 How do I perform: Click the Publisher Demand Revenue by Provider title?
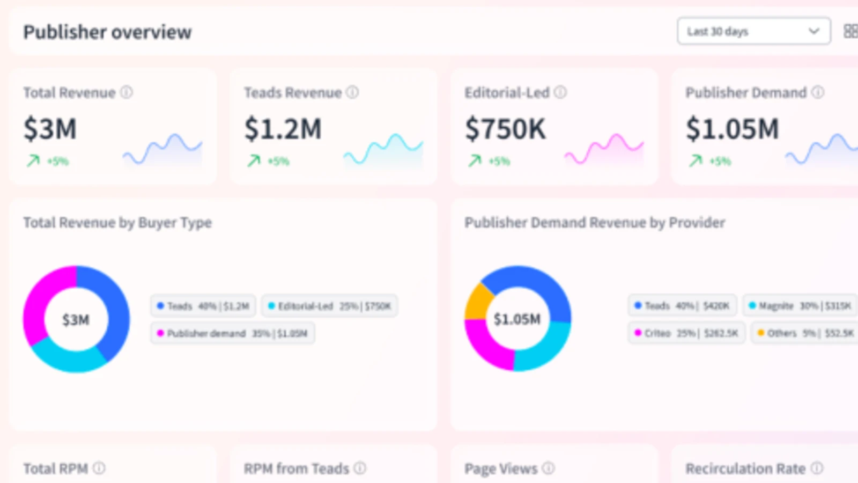click(595, 223)
